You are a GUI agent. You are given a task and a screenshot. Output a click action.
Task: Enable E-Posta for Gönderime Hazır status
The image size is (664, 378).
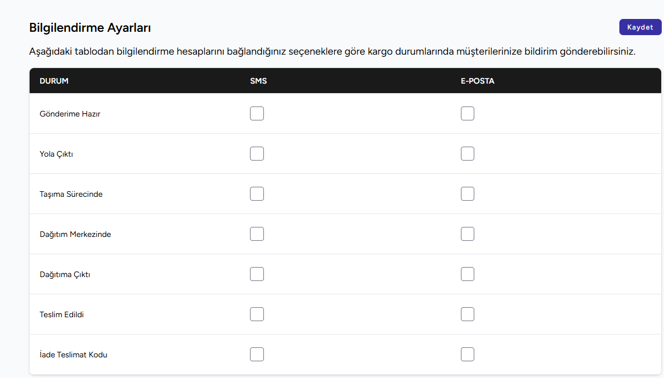pyautogui.click(x=468, y=114)
